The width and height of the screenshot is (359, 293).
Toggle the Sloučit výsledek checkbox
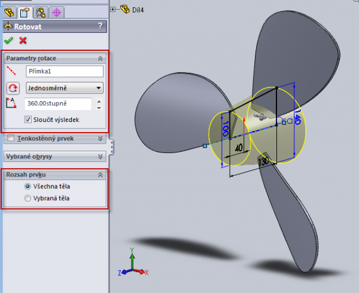tap(29, 120)
